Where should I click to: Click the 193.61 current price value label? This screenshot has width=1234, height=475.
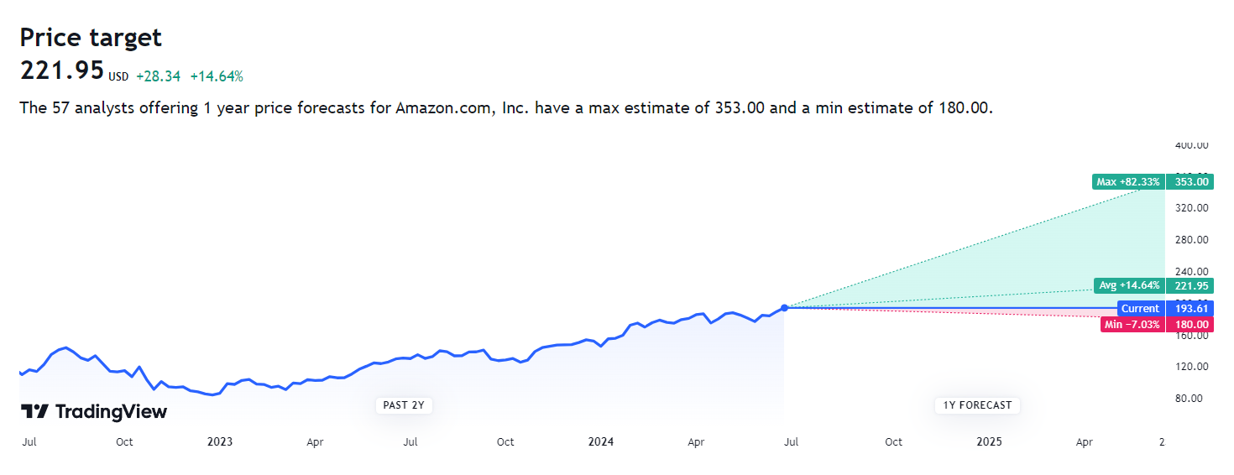(x=1191, y=309)
